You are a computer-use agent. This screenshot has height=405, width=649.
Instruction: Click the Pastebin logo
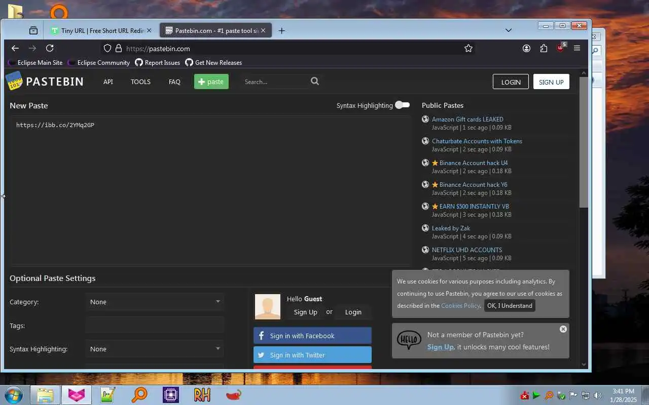45,81
